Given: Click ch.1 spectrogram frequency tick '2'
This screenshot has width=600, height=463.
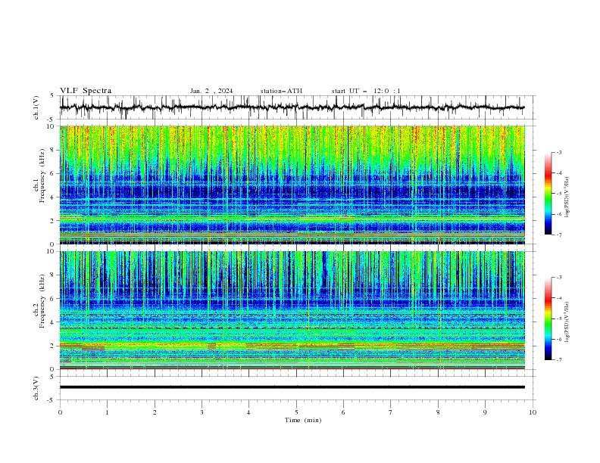Looking at the screenshot, I should click(54, 220).
